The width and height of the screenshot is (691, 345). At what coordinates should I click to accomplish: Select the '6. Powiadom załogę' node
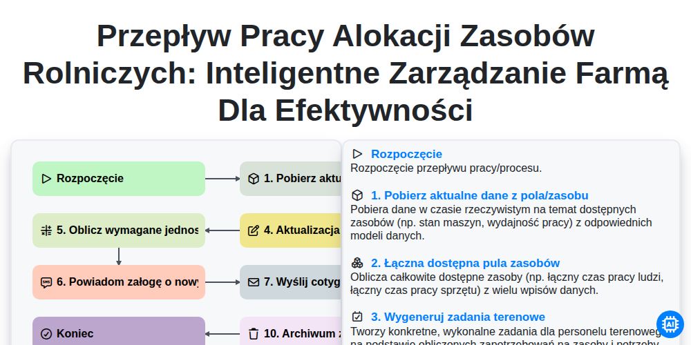[x=119, y=282]
